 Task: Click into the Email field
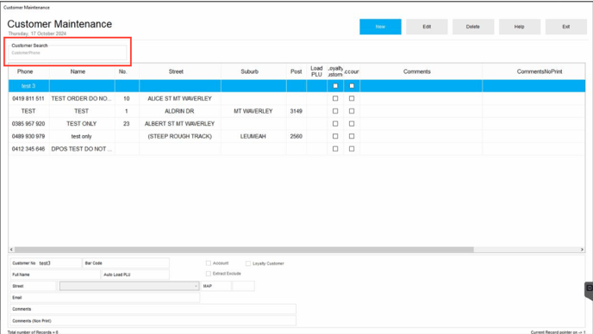tap(105, 298)
